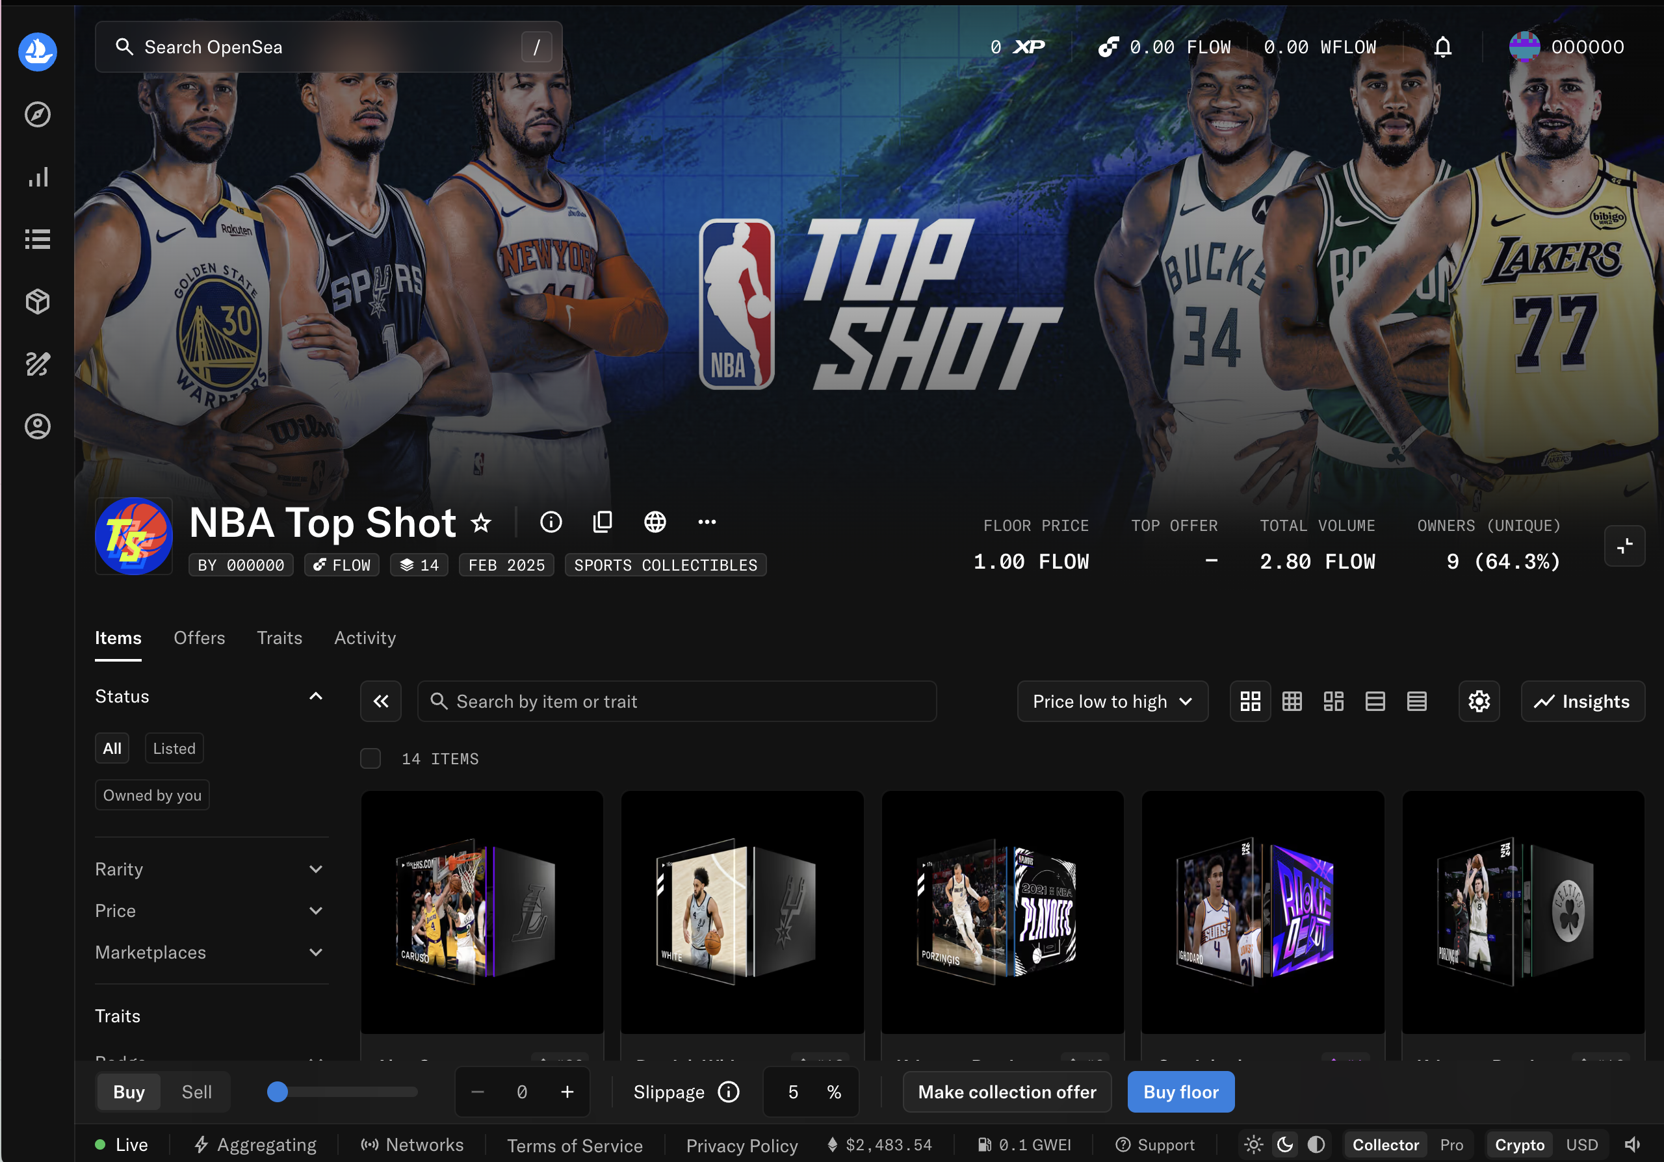This screenshot has height=1162, width=1664.
Task: Switch to compact grid view
Action: (x=1292, y=701)
